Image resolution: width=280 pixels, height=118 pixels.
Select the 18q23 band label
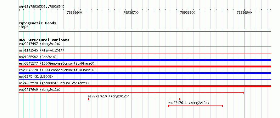coord(24,27)
